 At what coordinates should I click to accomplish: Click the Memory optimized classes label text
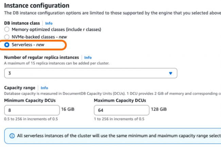pyautogui.click(x=56, y=30)
